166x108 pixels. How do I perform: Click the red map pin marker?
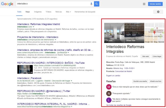pos(155,33)
